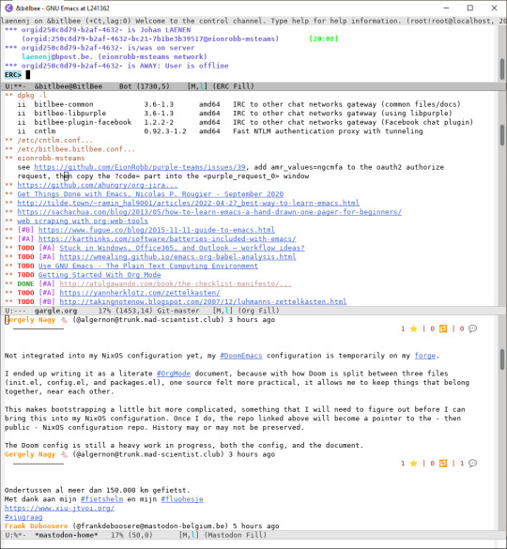Click the #OrgMode hashtag
The image size is (507, 549).
click(174, 374)
